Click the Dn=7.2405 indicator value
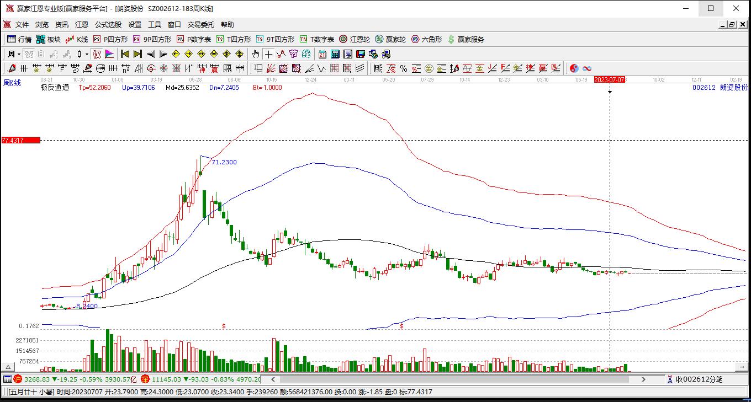The image size is (751, 402). [224, 88]
